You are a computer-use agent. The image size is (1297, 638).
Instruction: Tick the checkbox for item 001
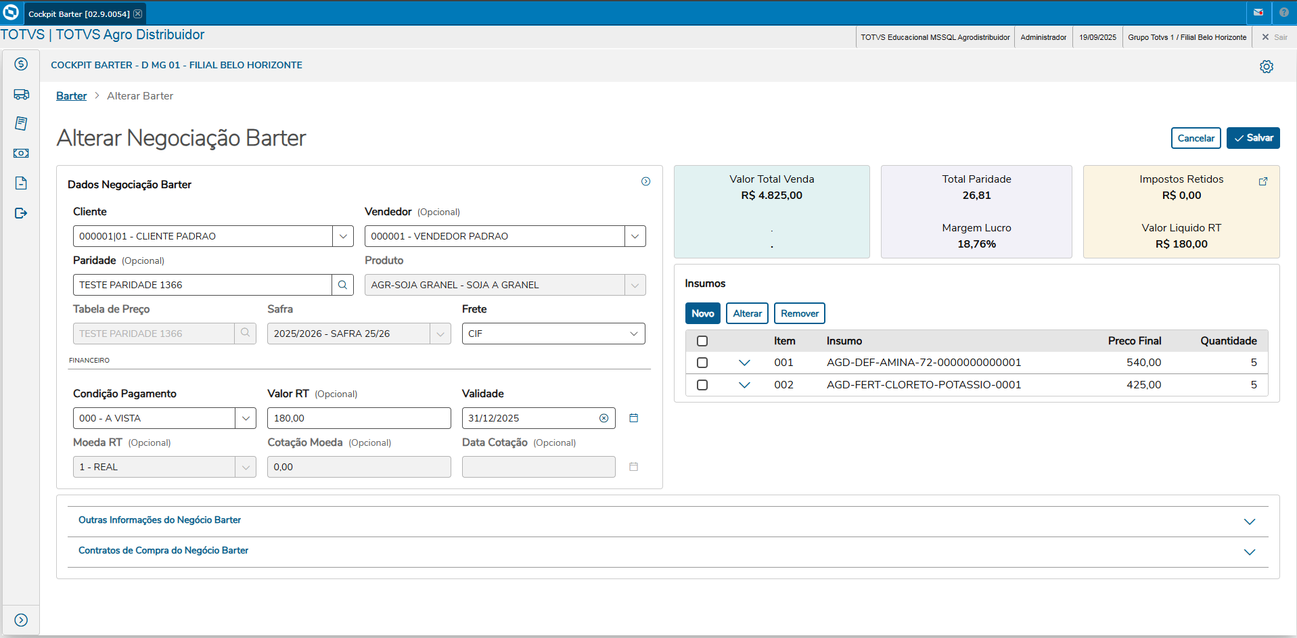click(702, 363)
